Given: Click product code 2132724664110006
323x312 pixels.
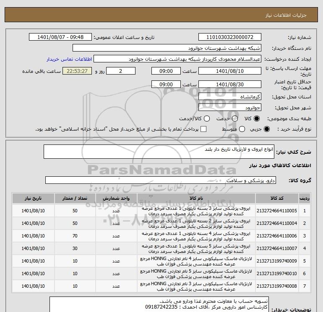Looking at the screenshot, I should coord(277,236).
